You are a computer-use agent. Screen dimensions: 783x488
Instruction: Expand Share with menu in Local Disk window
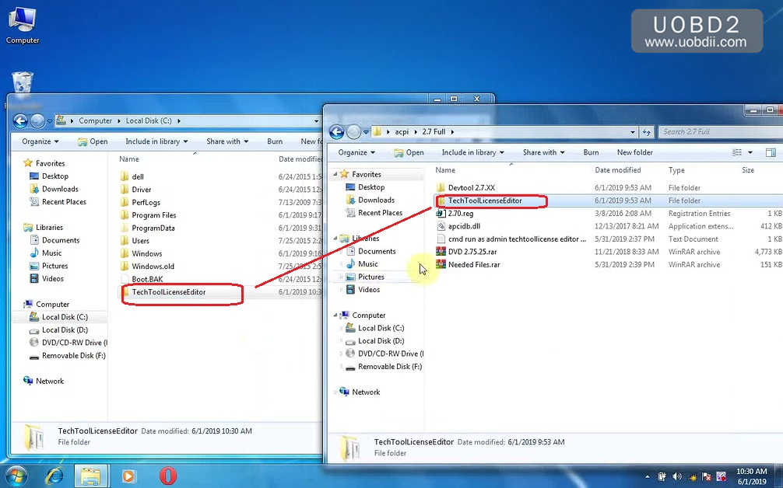click(x=227, y=141)
